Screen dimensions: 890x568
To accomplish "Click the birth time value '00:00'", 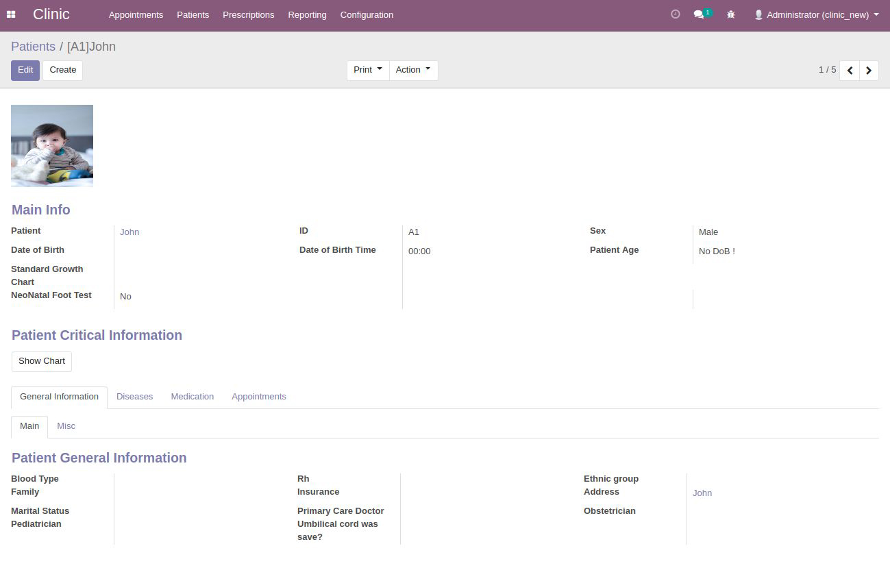I will click(x=419, y=251).
